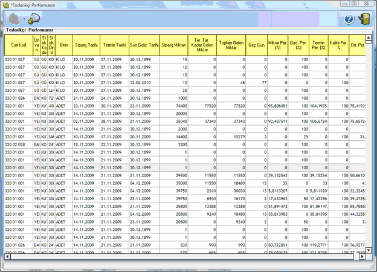Screen dimensions: 377x272
Task: Click the Sipariş Tarihi column header
Action: [86, 45]
